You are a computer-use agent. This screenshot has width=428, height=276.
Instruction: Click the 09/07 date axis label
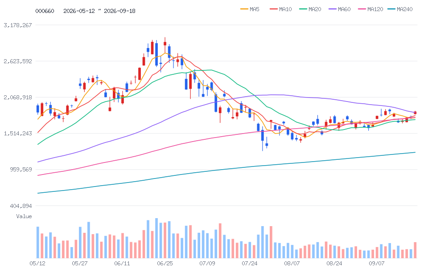tap(377, 264)
